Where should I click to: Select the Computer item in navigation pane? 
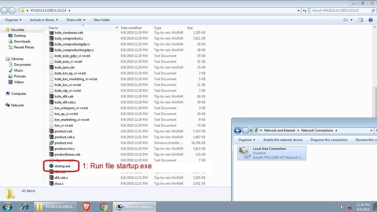click(x=18, y=94)
